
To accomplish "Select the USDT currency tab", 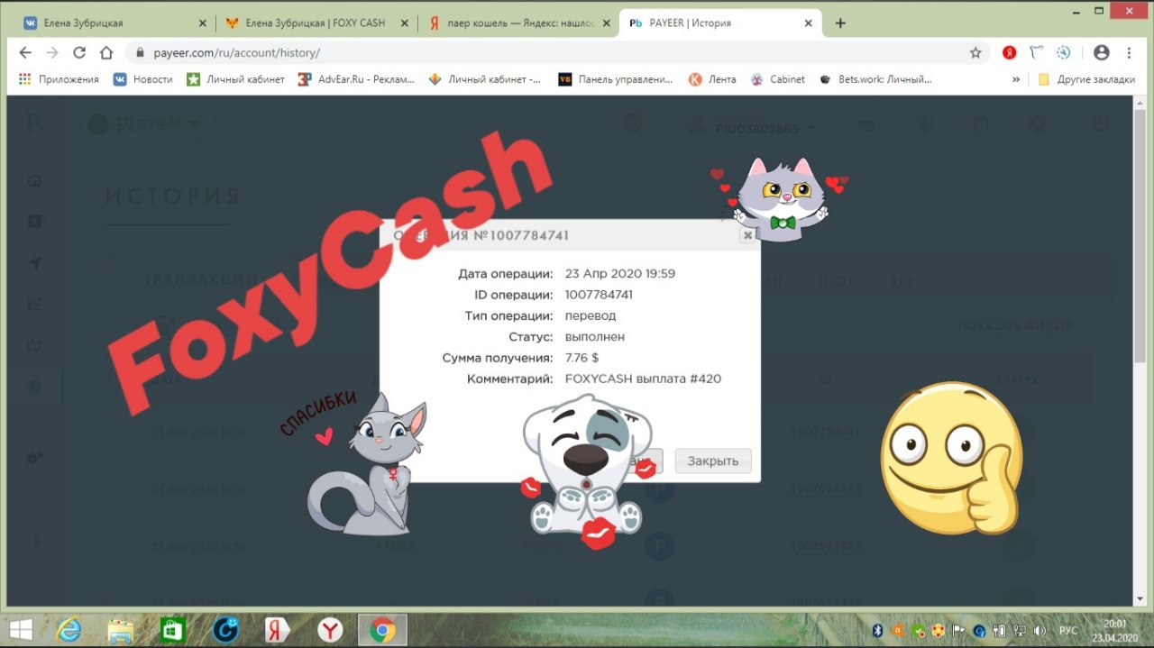I will (x=836, y=282).
